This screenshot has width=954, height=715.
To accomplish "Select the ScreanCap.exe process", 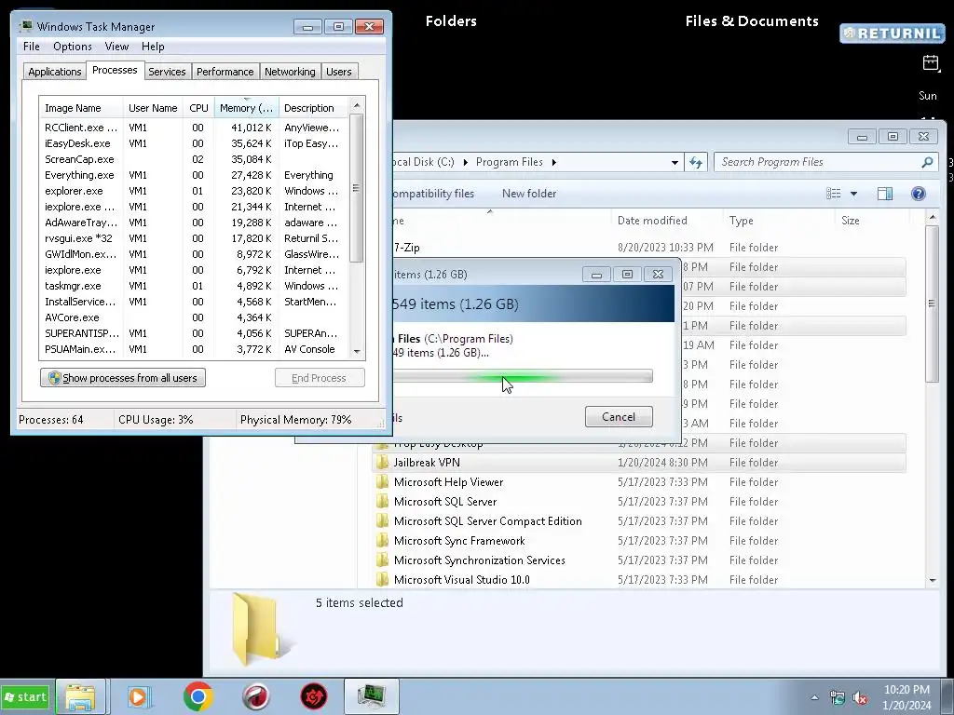I will [x=194, y=159].
